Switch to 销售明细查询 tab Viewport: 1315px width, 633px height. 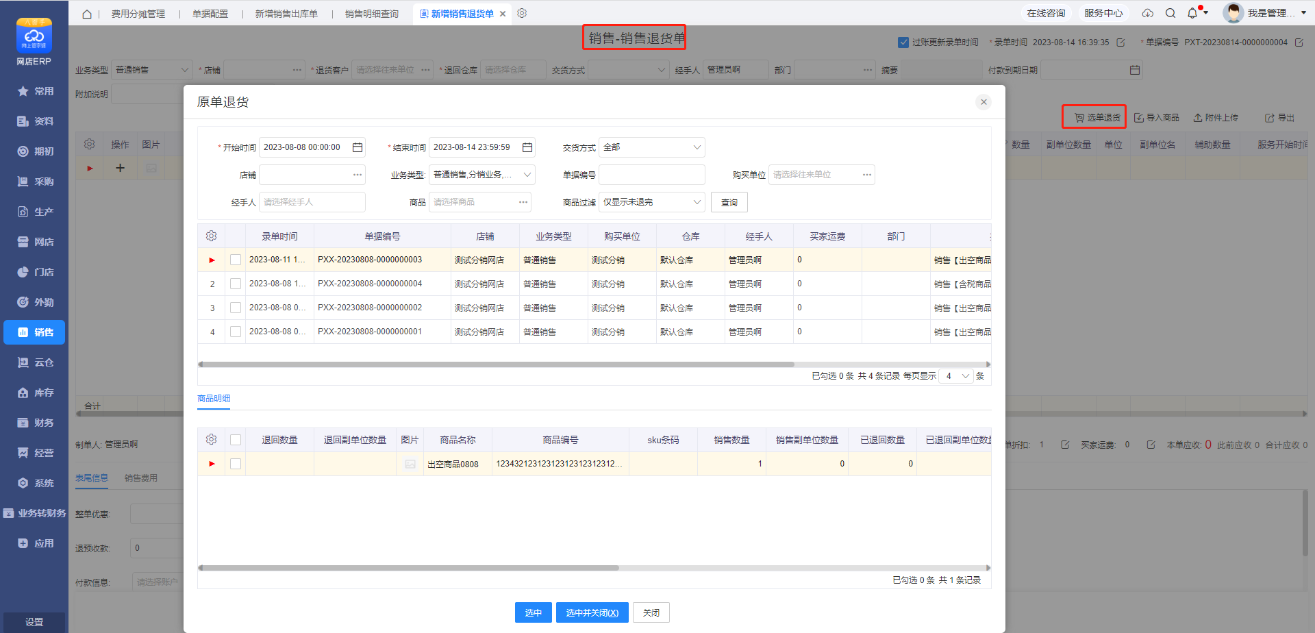pos(372,14)
